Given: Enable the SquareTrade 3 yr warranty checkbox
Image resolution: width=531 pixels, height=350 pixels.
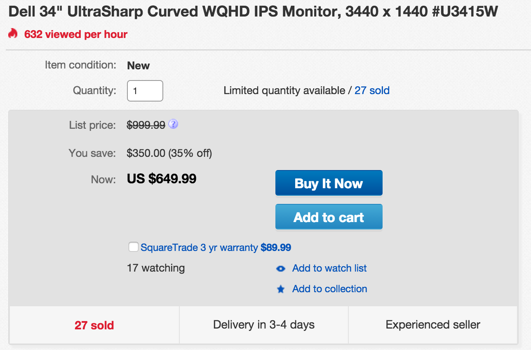Looking at the screenshot, I should pos(134,247).
